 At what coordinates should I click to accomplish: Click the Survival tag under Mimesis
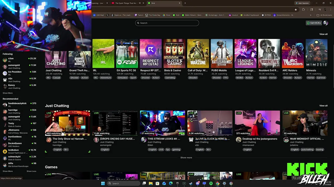(x=321, y=78)
